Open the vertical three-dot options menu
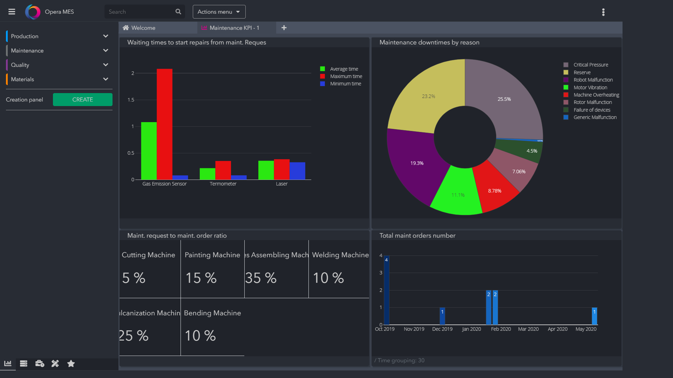The width and height of the screenshot is (673, 378). tap(603, 12)
